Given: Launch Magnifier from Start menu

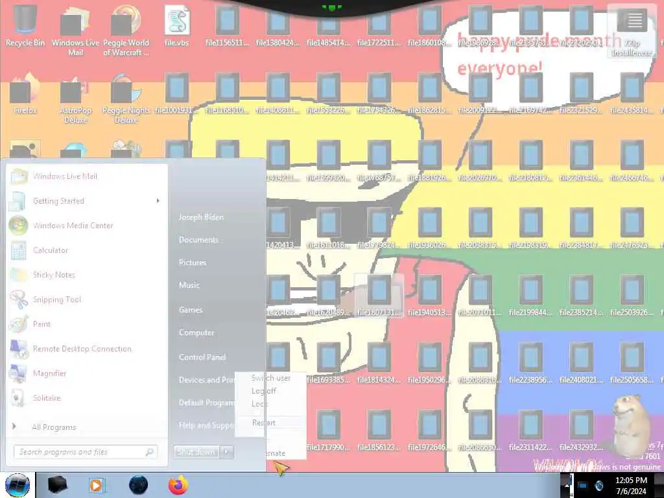Looking at the screenshot, I should (88, 373).
